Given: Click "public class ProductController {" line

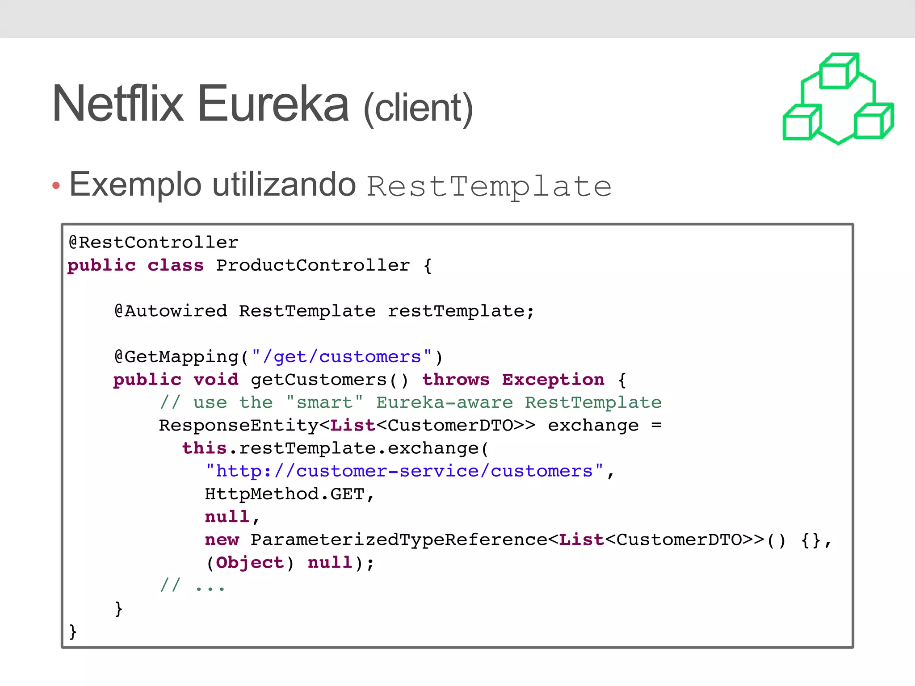Looking at the screenshot, I should pyautogui.click(x=250, y=265).
